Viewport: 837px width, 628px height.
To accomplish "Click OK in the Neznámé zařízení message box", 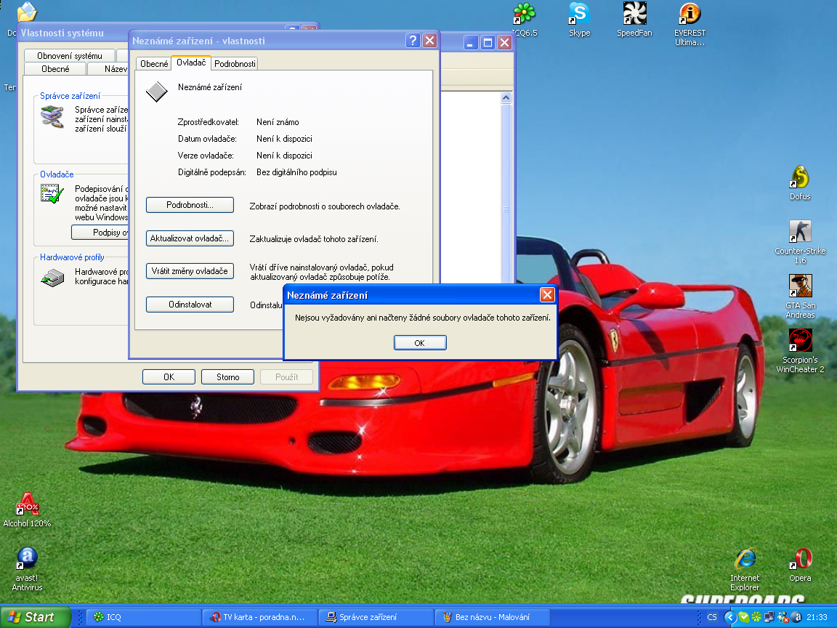I will pos(420,343).
